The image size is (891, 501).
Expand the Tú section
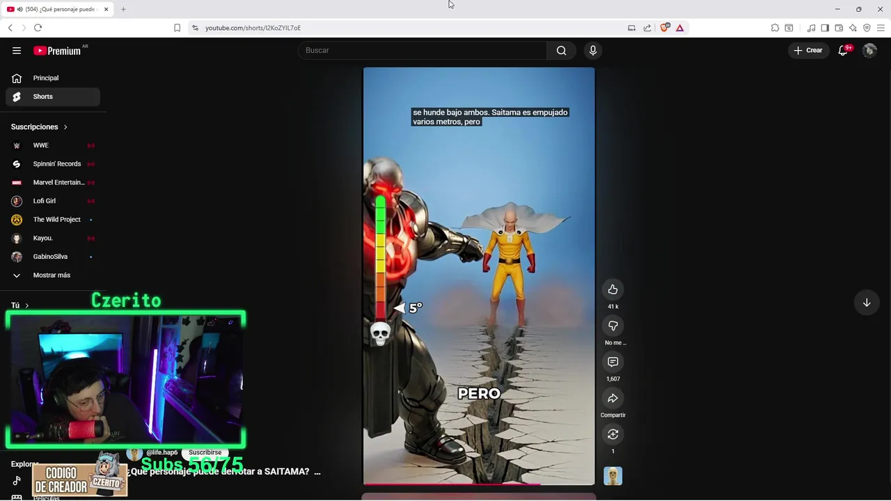[x=19, y=305]
